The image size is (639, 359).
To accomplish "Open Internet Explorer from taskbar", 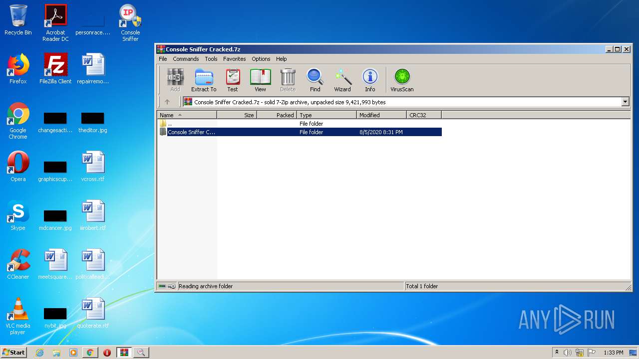I will [x=39, y=353].
